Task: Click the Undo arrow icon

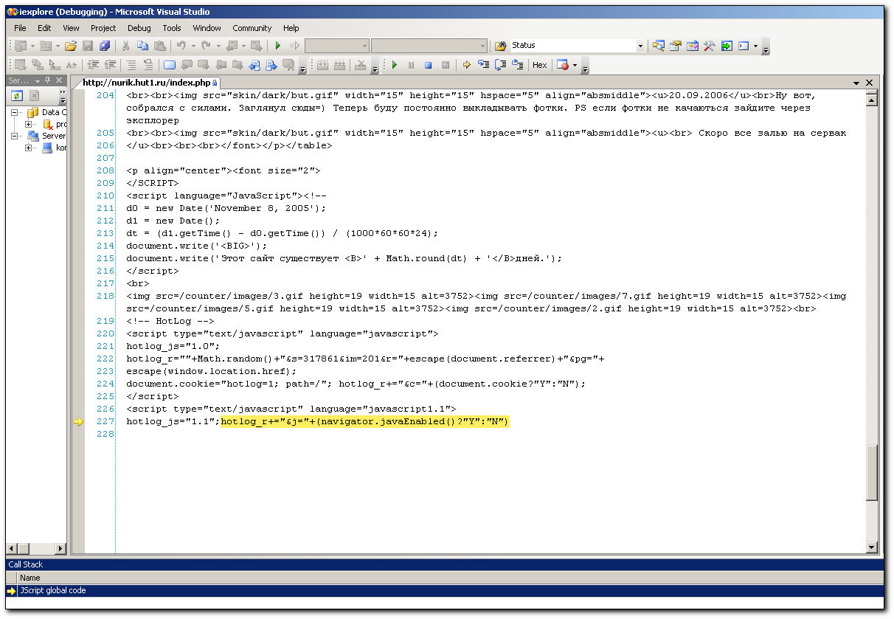Action: tap(181, 46)
